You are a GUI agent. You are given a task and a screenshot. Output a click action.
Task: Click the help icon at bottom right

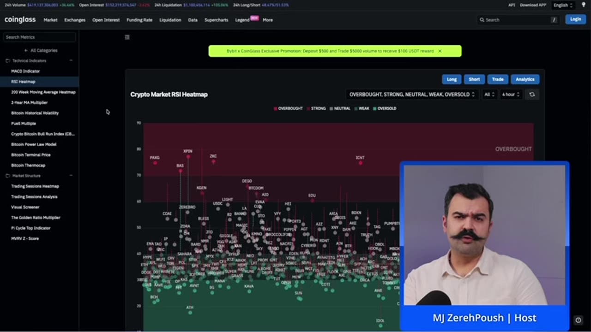[x=578, y=320]
